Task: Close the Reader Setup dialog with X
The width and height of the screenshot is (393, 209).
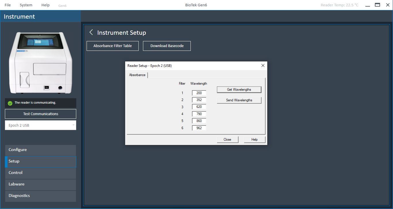Action: pos(263,65)
